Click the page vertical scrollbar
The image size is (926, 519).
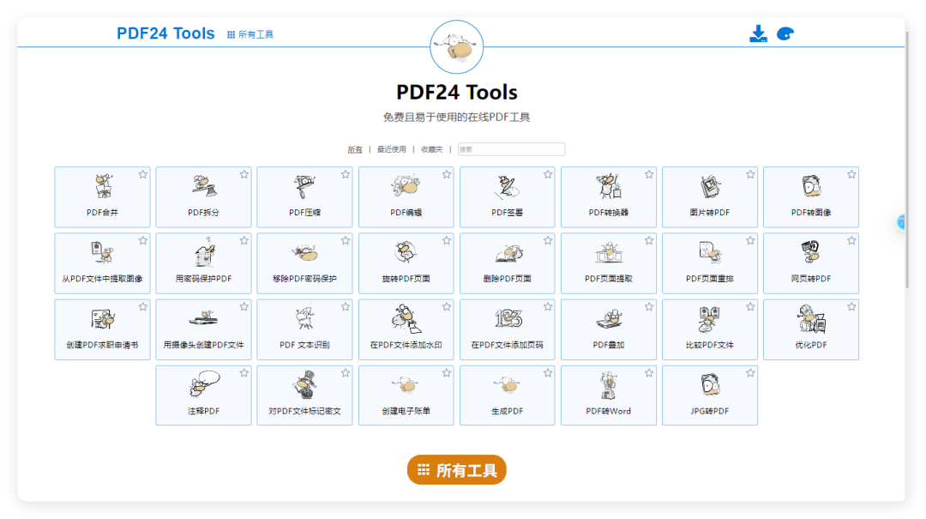pos(908,160)
